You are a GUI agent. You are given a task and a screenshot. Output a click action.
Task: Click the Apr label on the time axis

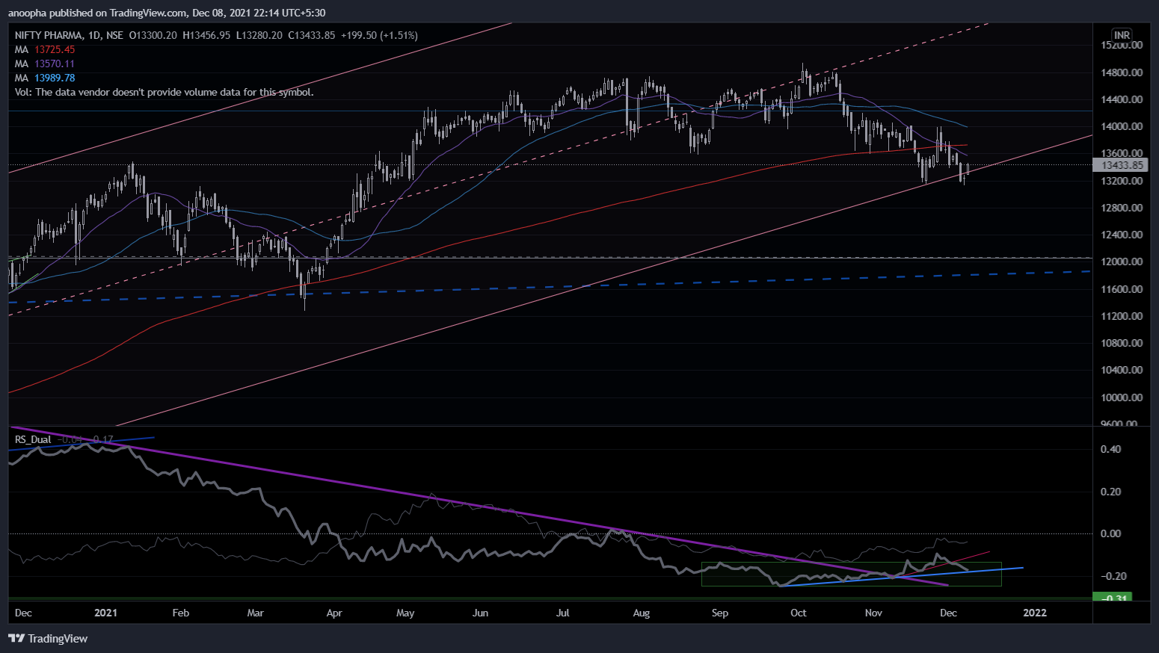point(333,613)
